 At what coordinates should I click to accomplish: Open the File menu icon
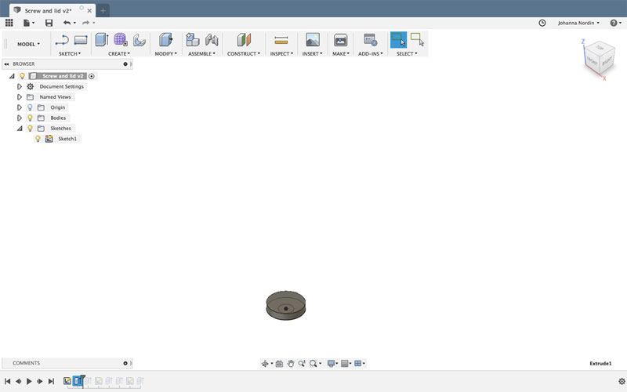[27, 23]
